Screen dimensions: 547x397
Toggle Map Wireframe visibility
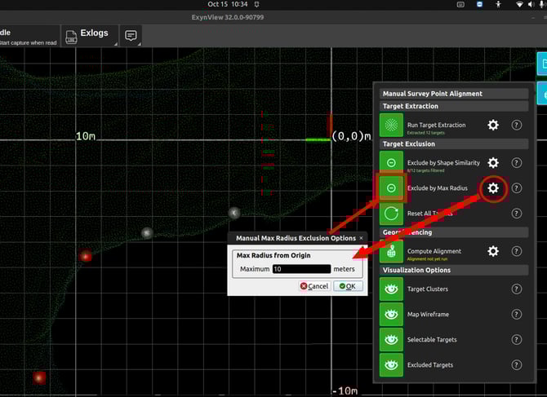(392, 314)
